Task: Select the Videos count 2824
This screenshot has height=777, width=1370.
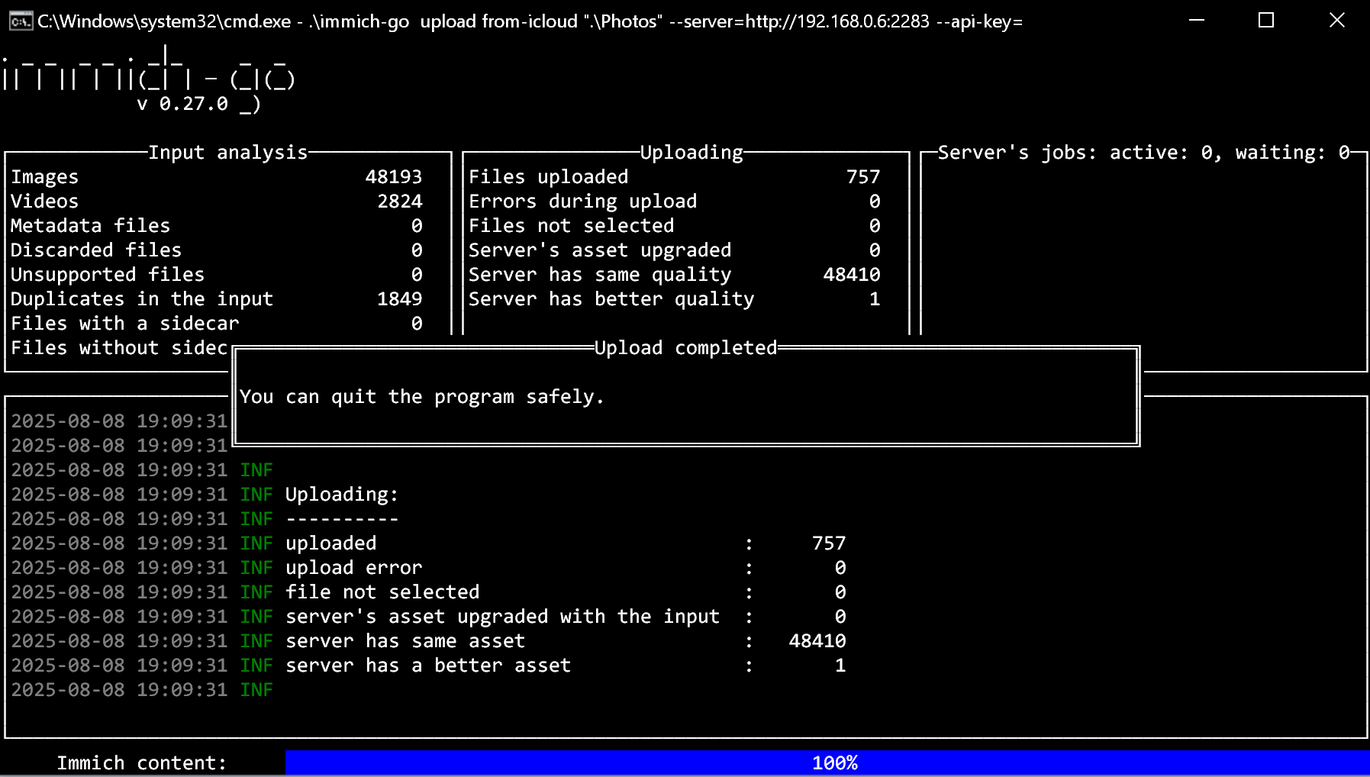Action: (x=400, y=202)
